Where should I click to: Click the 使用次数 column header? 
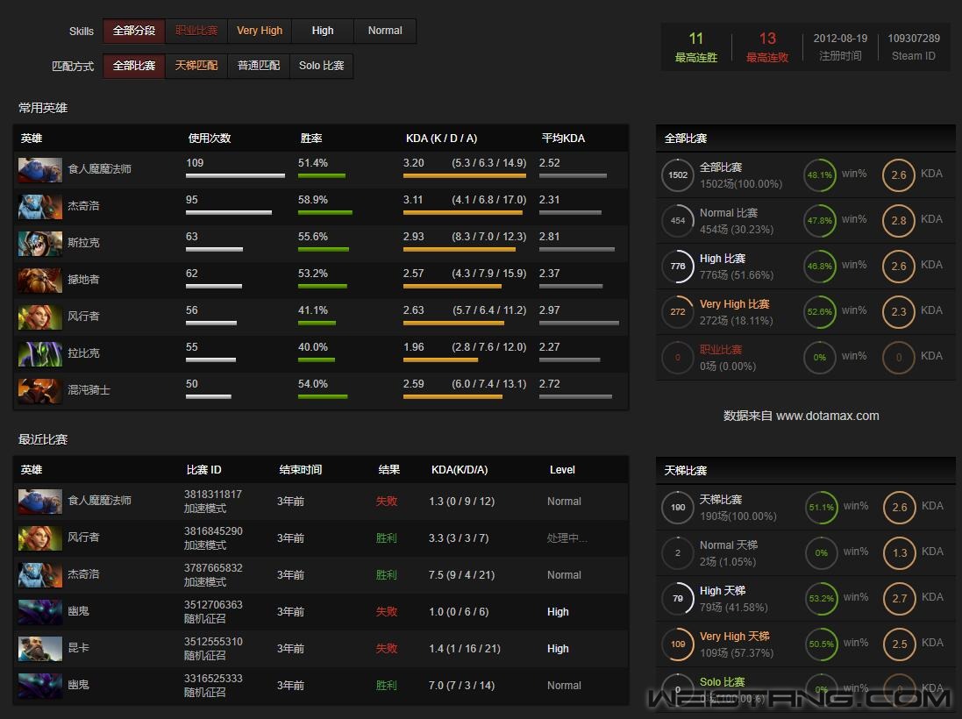(210, 138)
